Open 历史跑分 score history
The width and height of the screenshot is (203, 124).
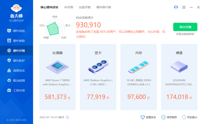tap(190, 117)
